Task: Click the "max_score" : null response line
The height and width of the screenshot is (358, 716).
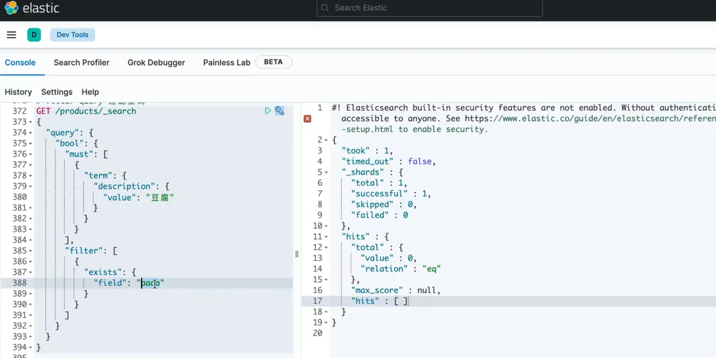Action: (x=396, y=290)
